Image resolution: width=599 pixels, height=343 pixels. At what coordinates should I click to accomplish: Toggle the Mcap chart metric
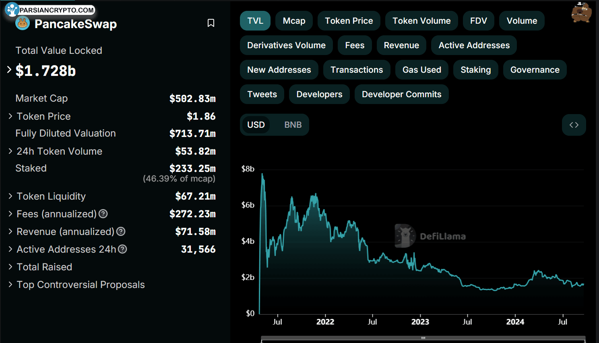294,21
